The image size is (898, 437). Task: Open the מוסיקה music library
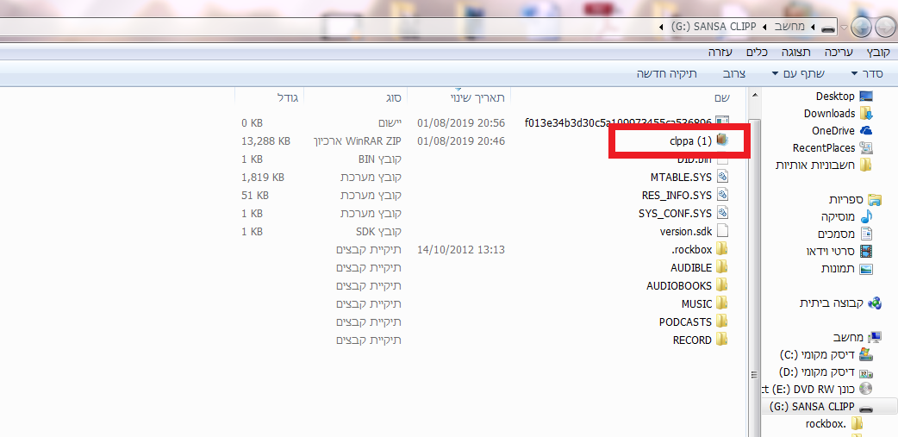[x=847, y=216]
